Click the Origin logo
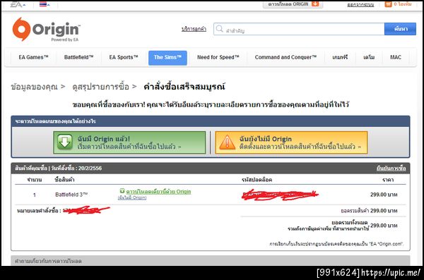Viewport: 424px width, 280px height. tap(46, 30)
